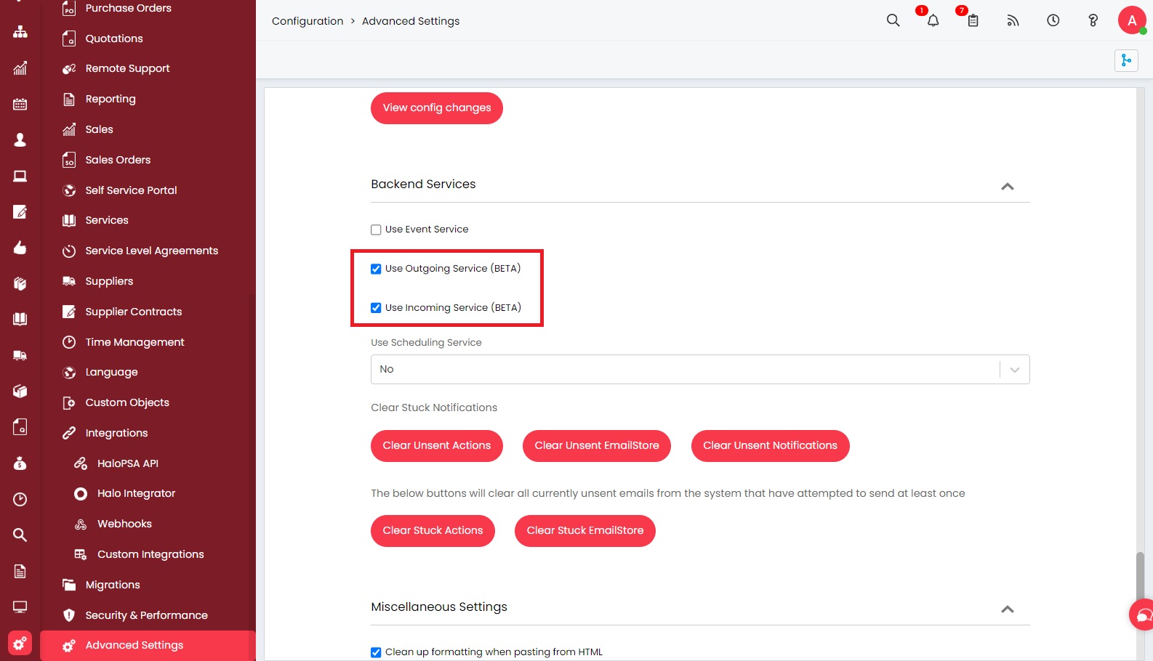
Task: Uncheck Use Outgoing Service (BETA)
Action: coord(376,269)
